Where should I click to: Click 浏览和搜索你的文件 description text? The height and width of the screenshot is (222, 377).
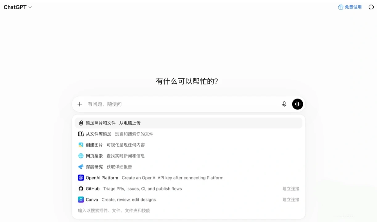pyautogui.click(x=134, y=134)
